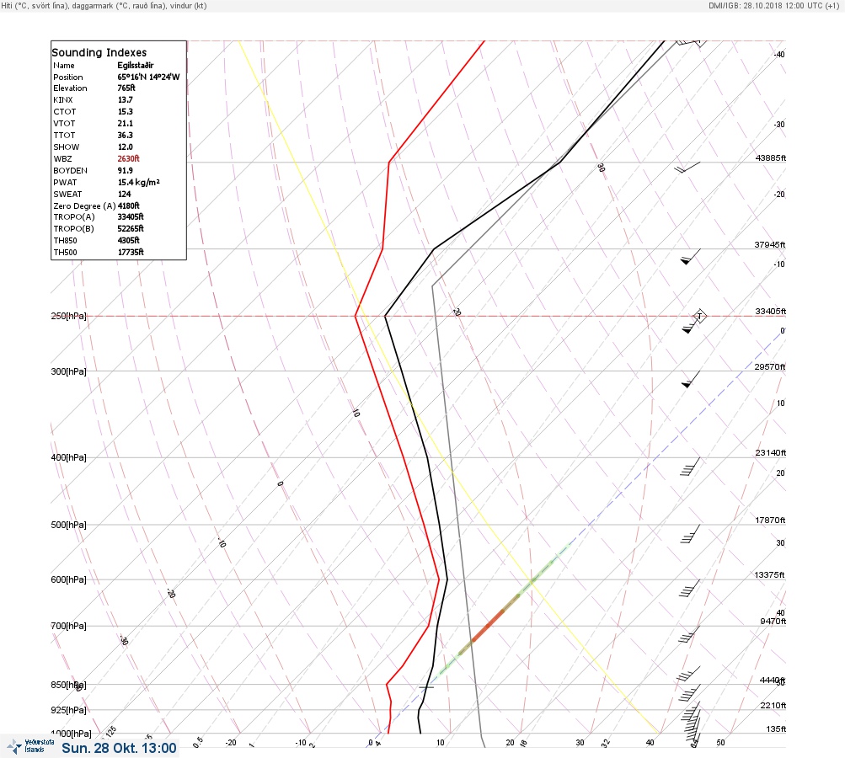Click the '135ft' height label
This screenshot has height=758, width=845.
[776, 729]
